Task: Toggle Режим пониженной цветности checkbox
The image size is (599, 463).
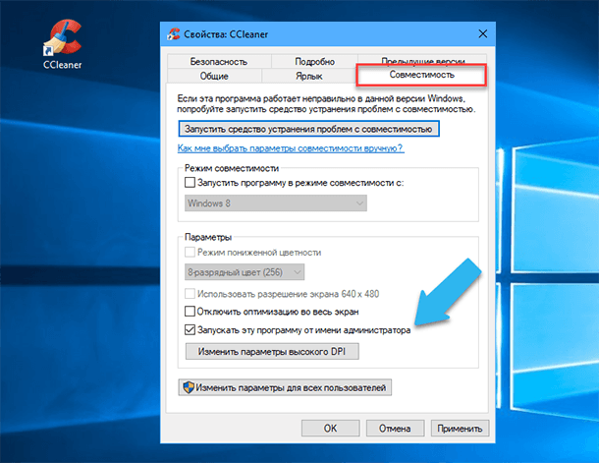Action: point(190,253)
